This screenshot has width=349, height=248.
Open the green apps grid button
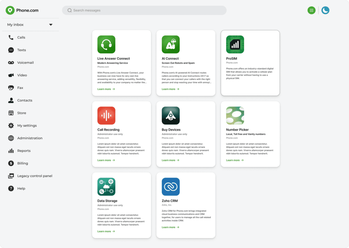click(x=311, y=10)
